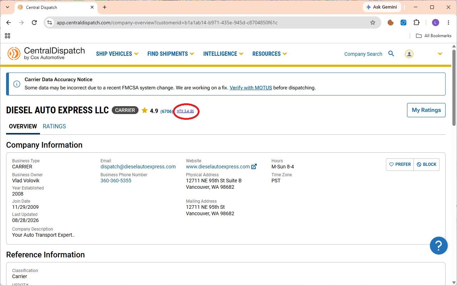The width and height of the screenshot is (457, 286).
Task: Click the browser forward arrow
Action: coord(21,23)
